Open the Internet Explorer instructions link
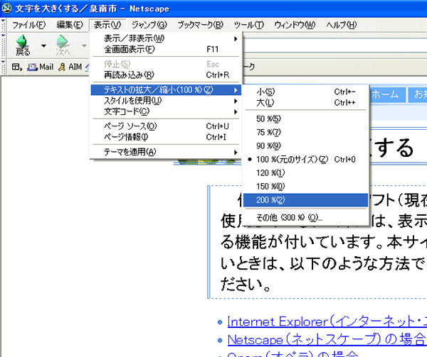This screenshot has height=357, width=427. coord(327,322)
